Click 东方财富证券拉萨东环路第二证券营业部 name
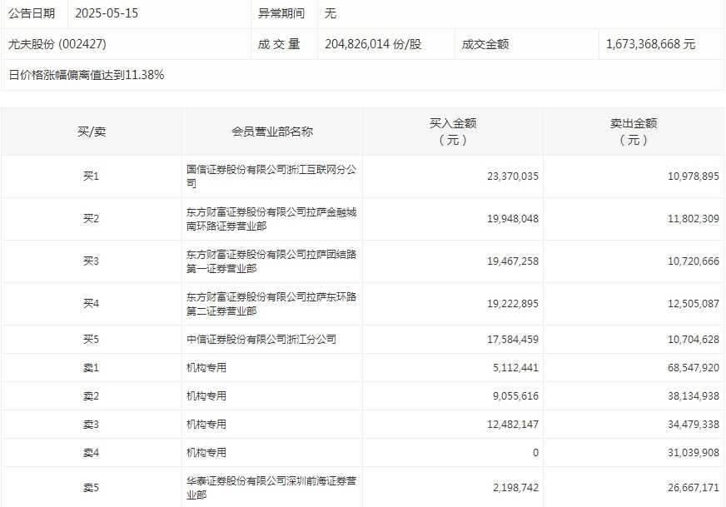 (271, 304)
